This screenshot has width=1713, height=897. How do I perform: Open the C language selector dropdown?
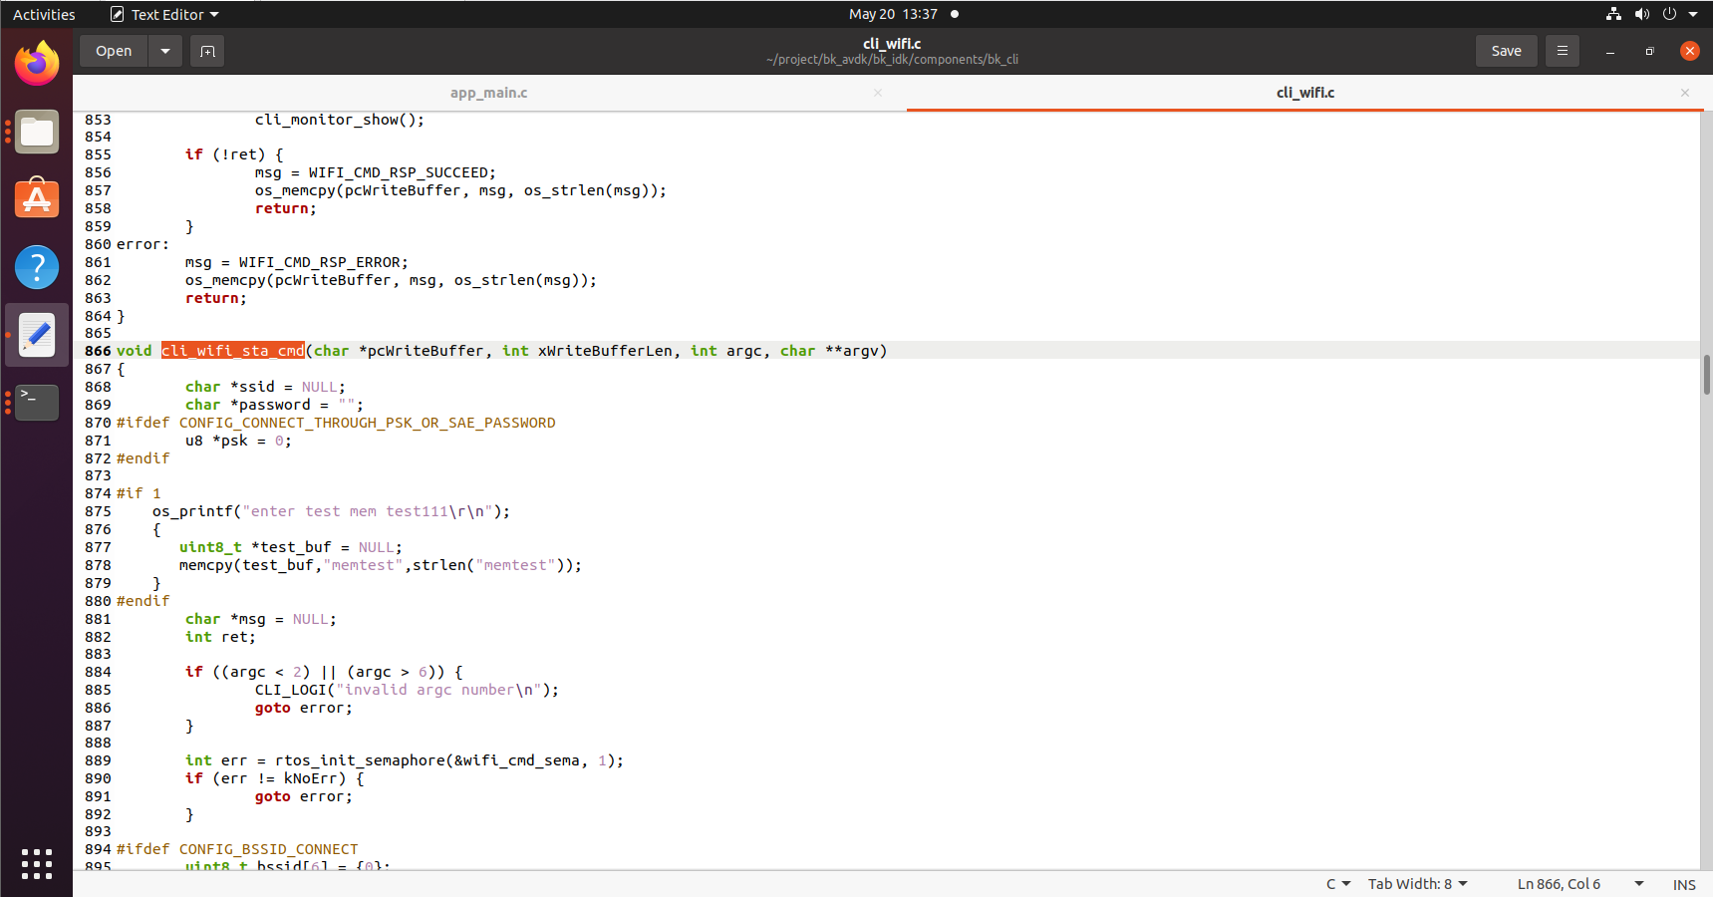coord(1337,884)
